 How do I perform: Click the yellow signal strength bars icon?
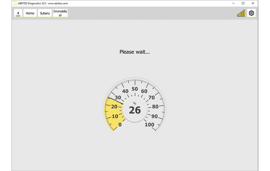tap(241, 14)
